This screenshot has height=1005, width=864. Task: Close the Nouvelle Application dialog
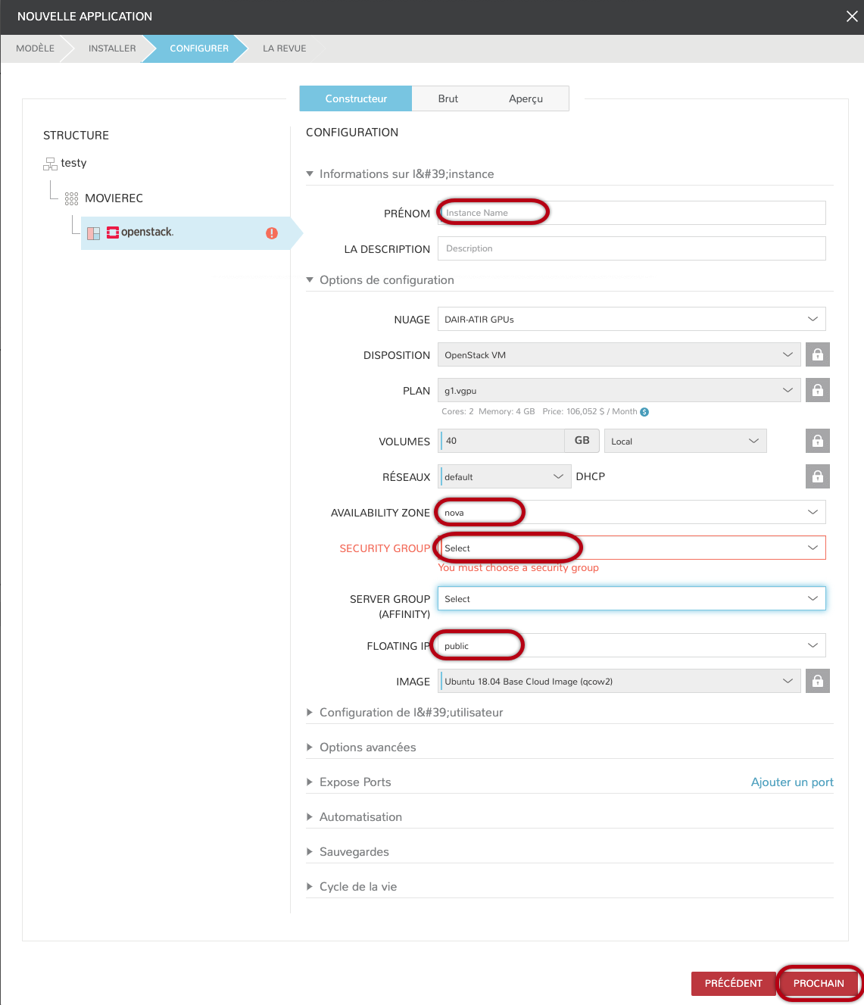click(851, 17)
